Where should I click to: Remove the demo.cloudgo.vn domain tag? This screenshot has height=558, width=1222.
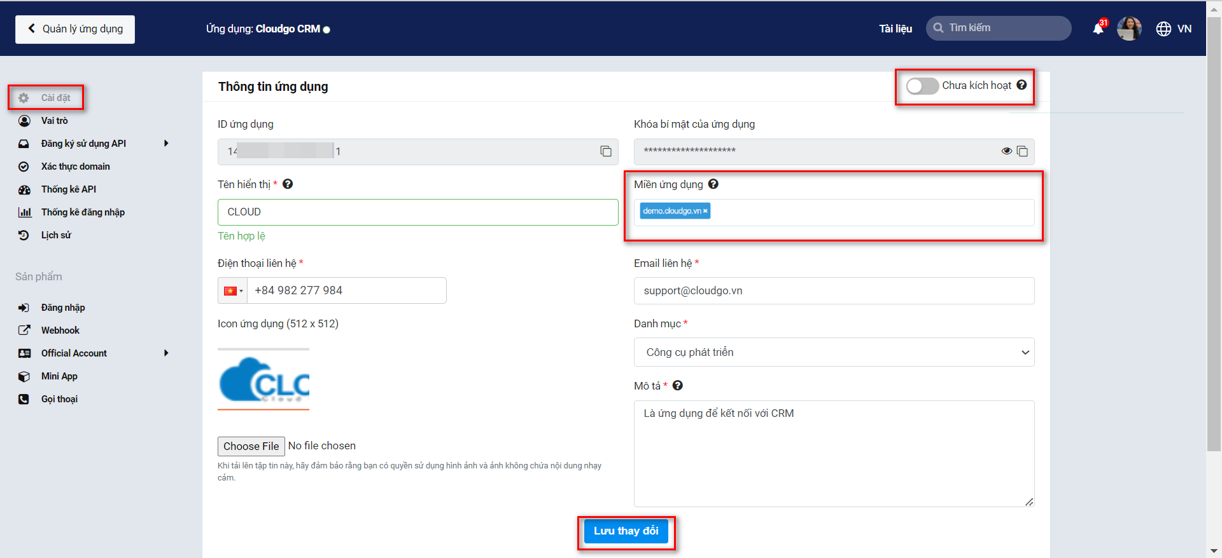[x=705, y=211]
